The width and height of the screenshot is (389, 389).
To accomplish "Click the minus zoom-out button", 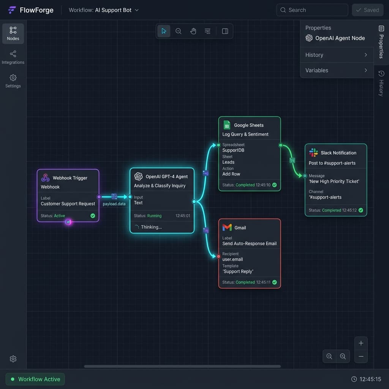I will coord(361,356).
